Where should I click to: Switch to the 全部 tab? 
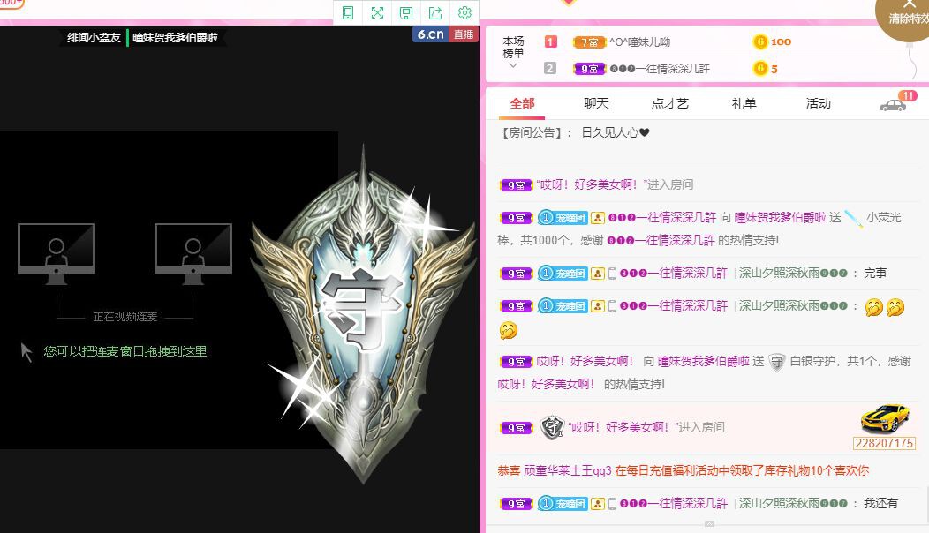pyautogui.click(x=522, y=103)
